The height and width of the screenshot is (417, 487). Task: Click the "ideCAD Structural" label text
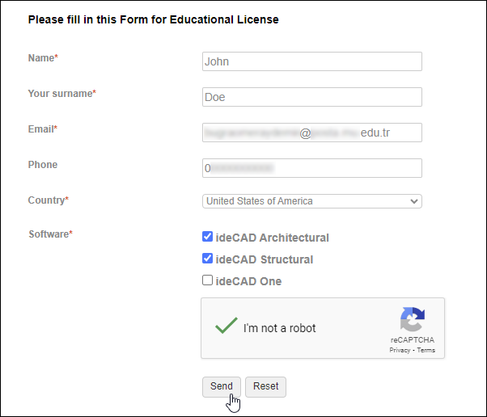coord(264,259)
